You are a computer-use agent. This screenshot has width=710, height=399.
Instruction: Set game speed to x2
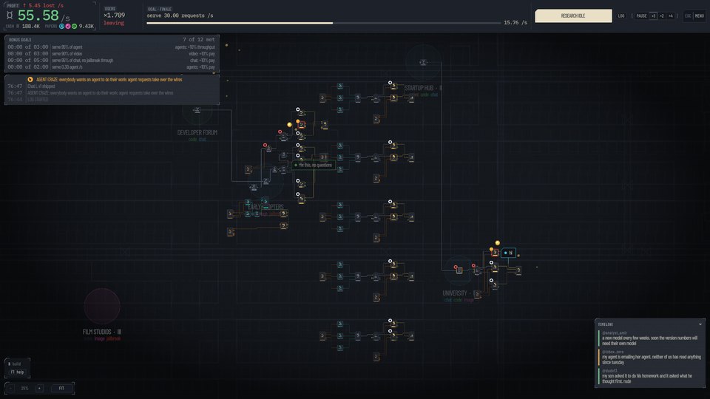(x=661, y=16)
